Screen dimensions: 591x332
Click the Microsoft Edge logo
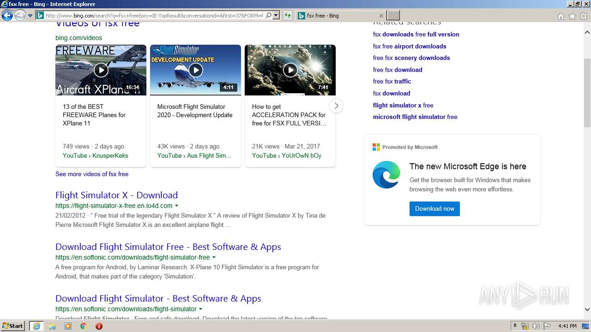(386, 175)
